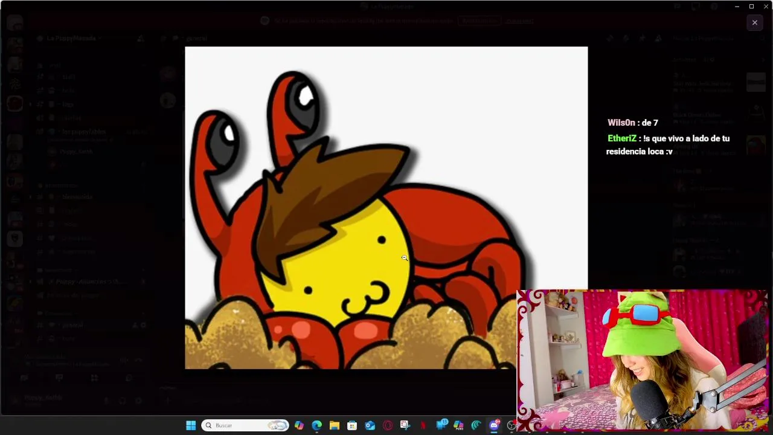
Task: Click chat text 'residencia loca :v'
Action: tap(640, 152)
